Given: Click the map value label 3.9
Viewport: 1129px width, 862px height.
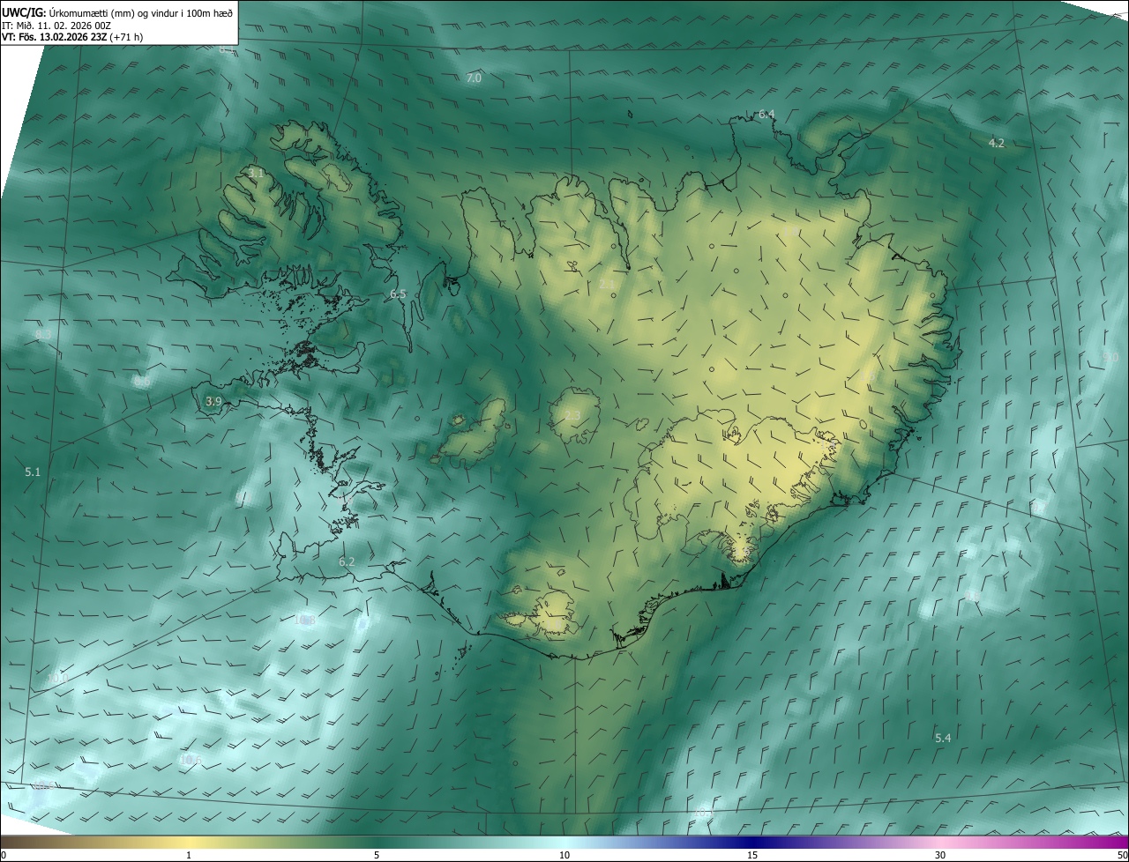Looking at the screenshot, I should (x=213, y=402).
